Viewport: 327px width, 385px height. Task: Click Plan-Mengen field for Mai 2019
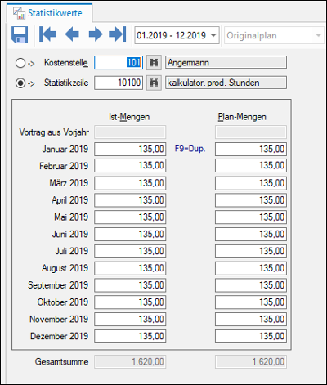tap(251, 217)
